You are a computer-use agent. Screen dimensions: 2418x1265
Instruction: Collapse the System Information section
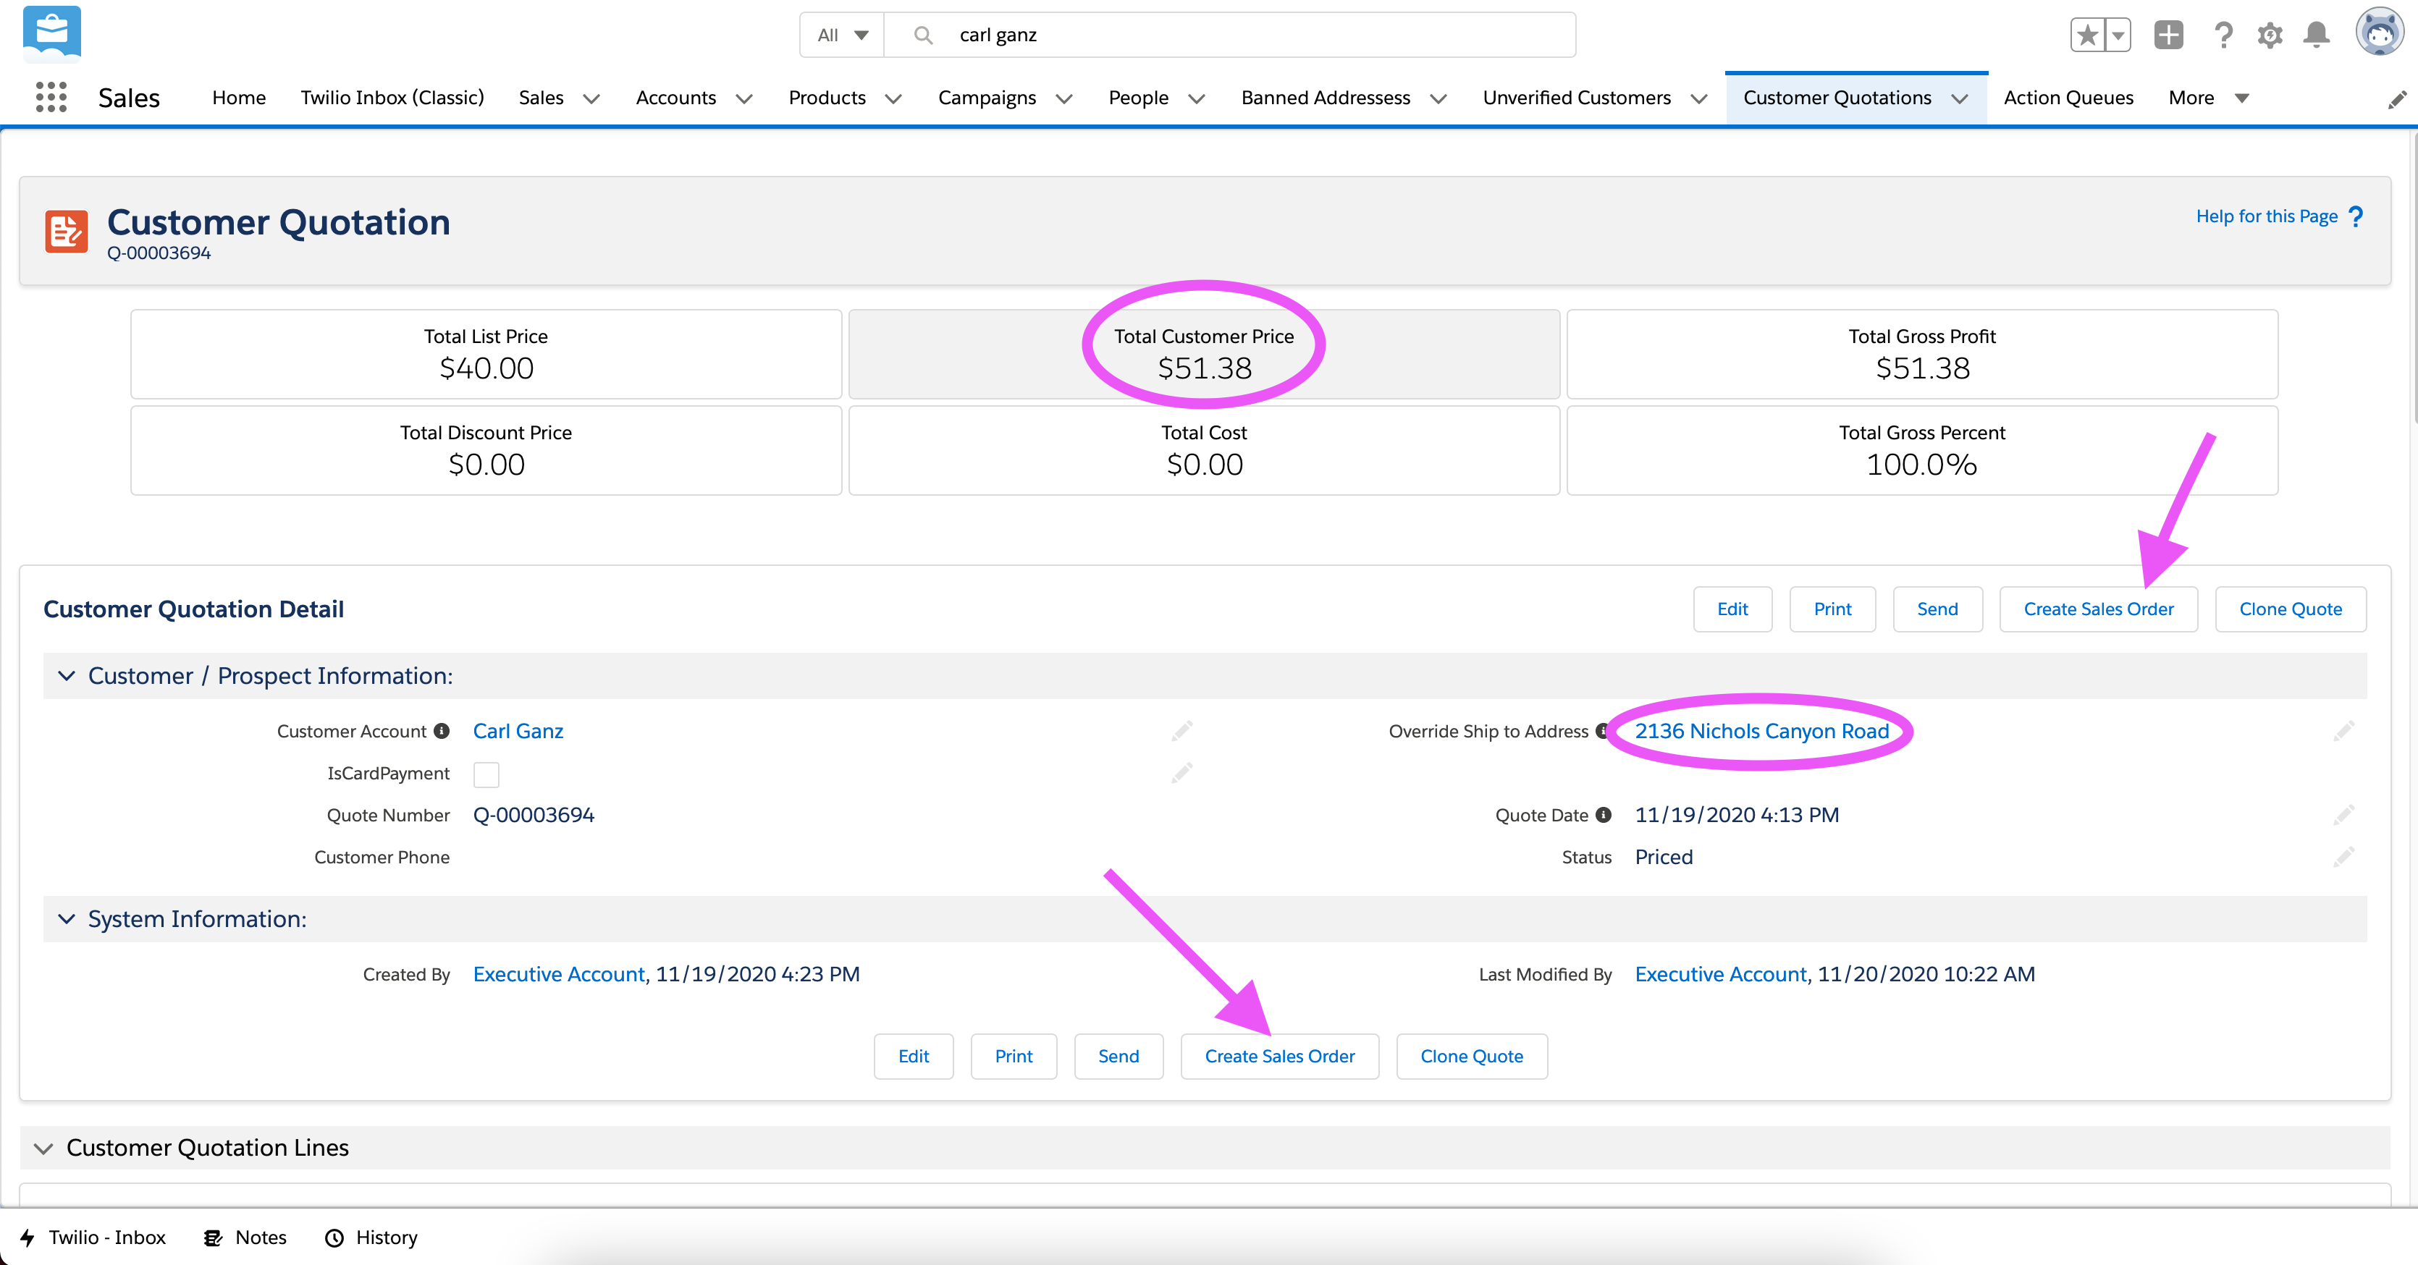[x=67, y=919]
